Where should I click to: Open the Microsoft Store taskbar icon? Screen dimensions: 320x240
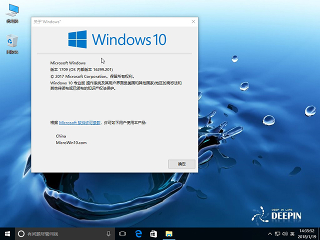153,233
